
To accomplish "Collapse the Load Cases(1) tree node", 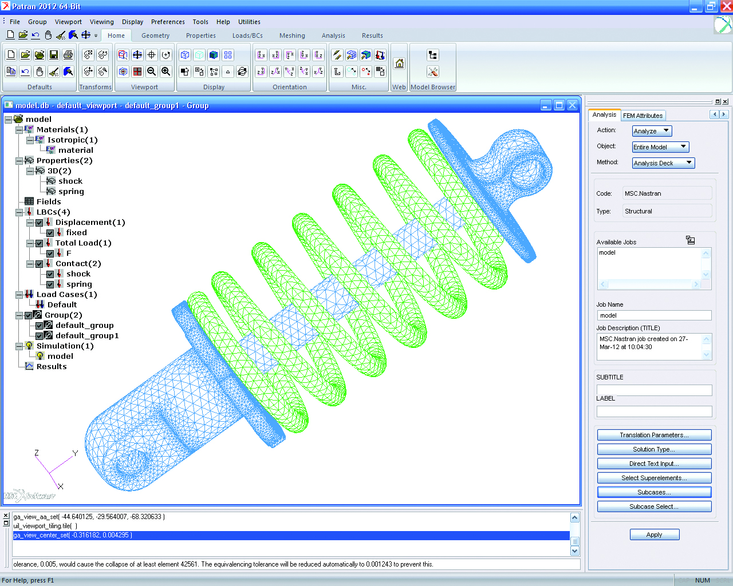I will click(19, 295).
